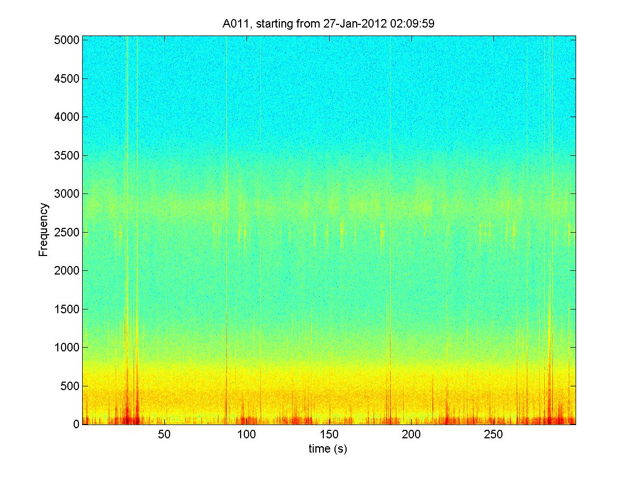Click the "Frequency" y-axis label
The height and width of the screenshot is (477, 636).
[x=43, y=229]
